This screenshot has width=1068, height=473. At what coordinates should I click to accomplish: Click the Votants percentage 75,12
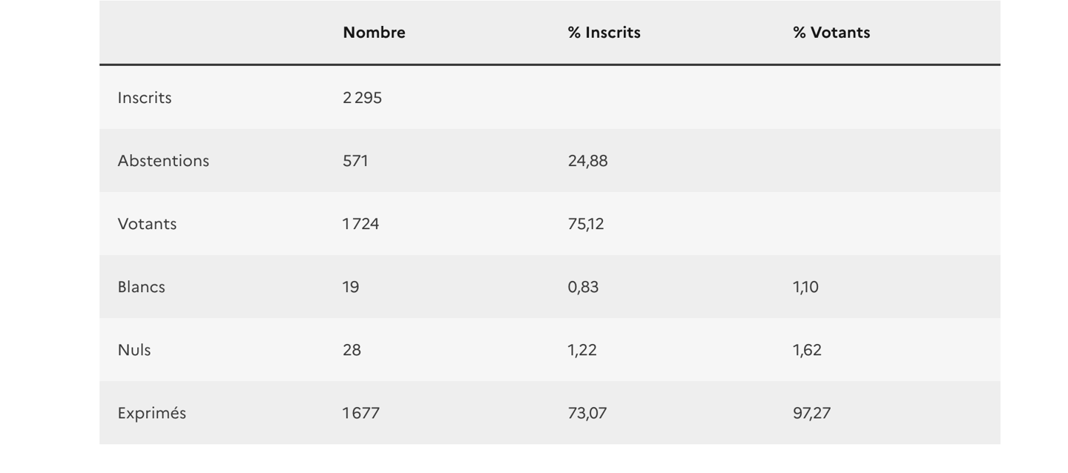(586, 224)
